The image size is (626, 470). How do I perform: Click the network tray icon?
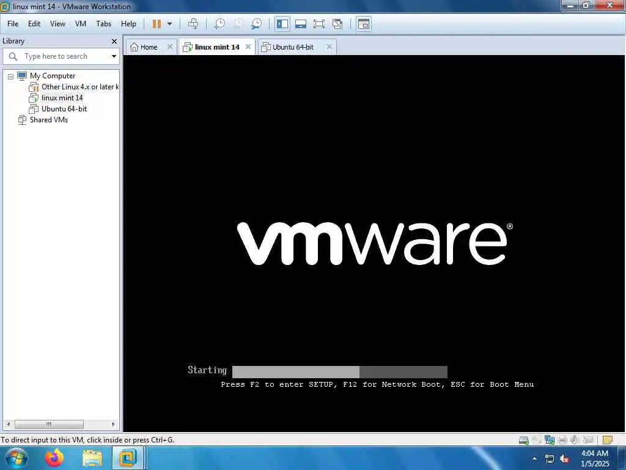[550, 459]
